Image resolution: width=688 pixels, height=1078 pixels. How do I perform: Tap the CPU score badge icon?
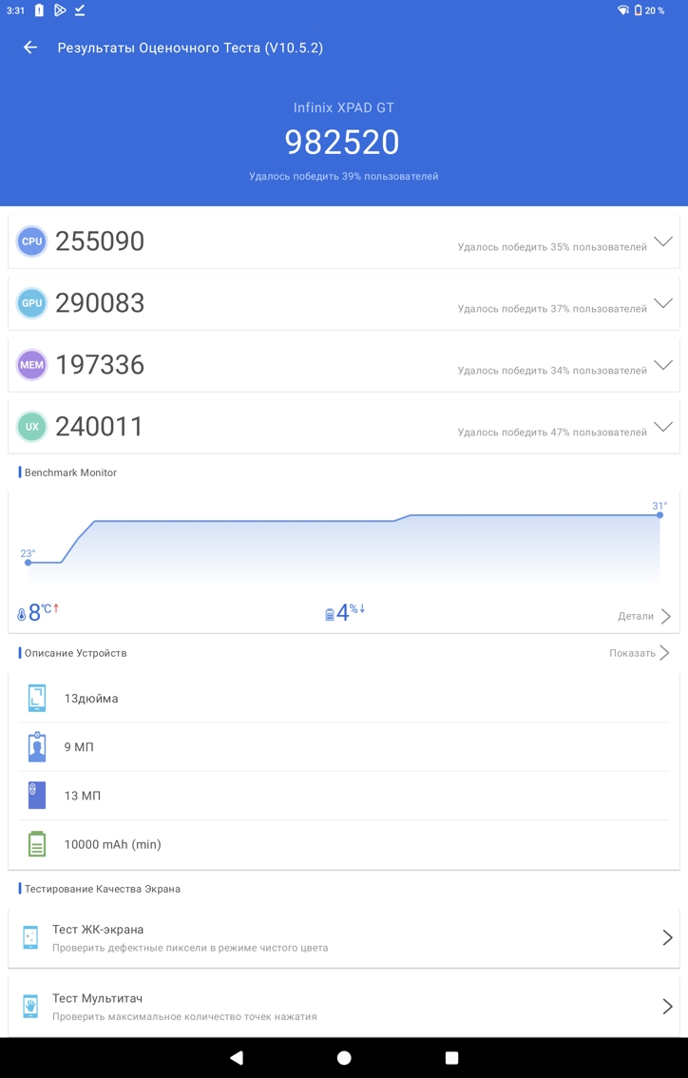31,241
